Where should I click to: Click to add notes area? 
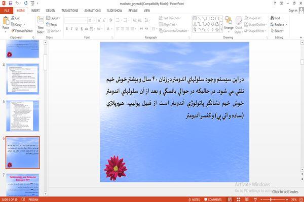click(x=285, y=192)
